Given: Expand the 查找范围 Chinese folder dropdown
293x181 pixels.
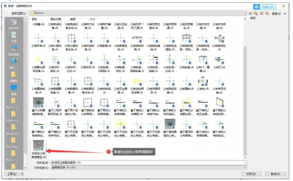Looking at the screenshot, I should (x=245, y=13).
